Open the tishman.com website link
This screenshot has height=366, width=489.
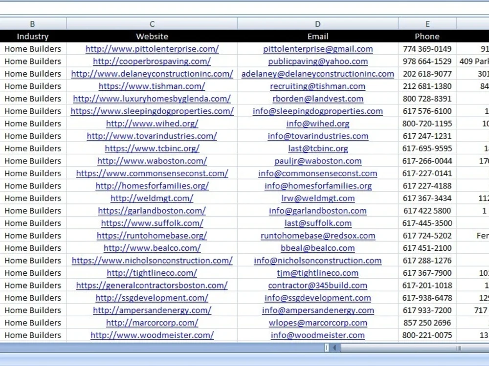152,86
